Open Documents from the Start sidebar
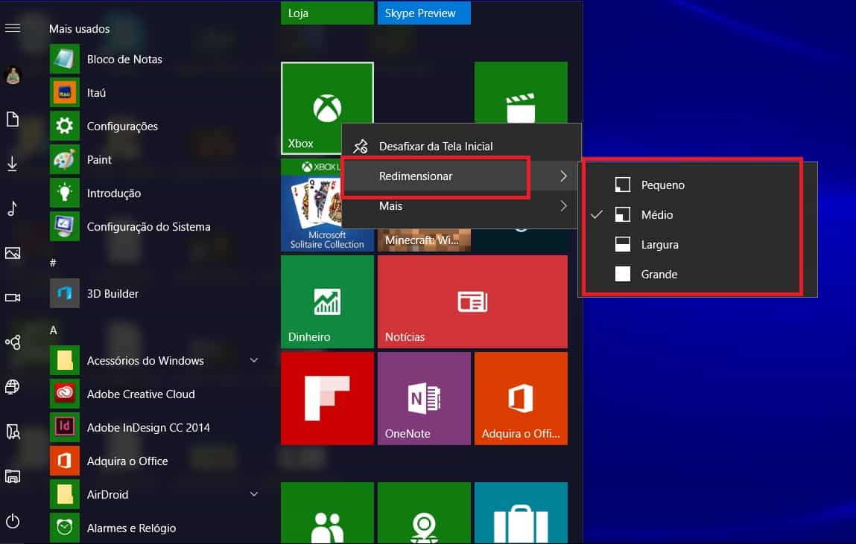856x544 pixels. (x=13, y=119)
